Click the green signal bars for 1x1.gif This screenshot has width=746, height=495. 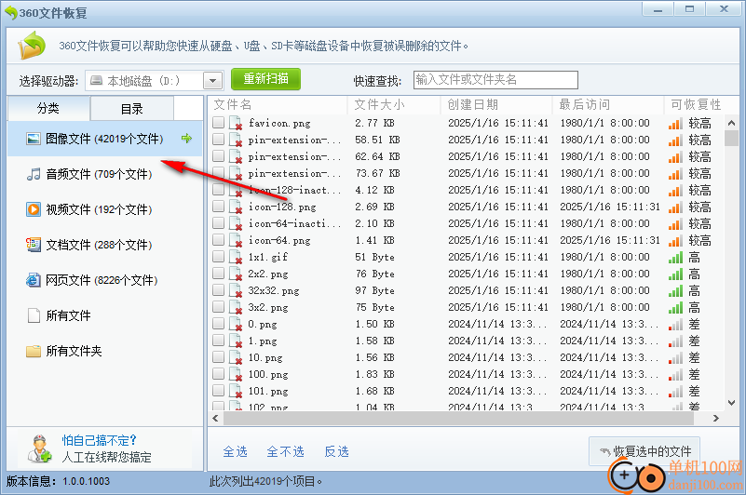[675, 258]
